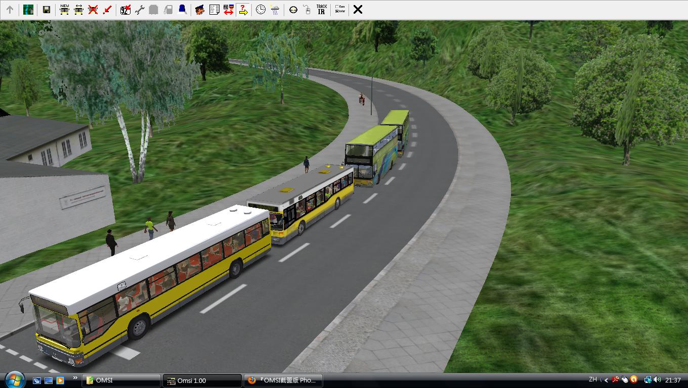Click the greyed bus wash icon
Screen dimensions: 688x388
[154, 10]
